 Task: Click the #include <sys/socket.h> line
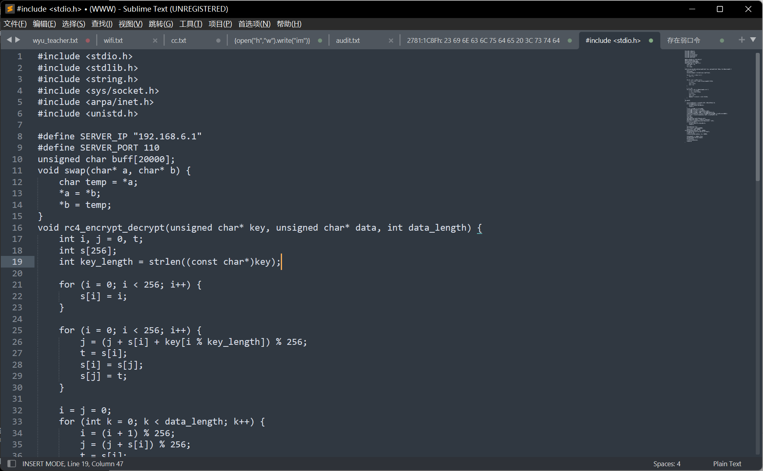(x=98, y=91)
